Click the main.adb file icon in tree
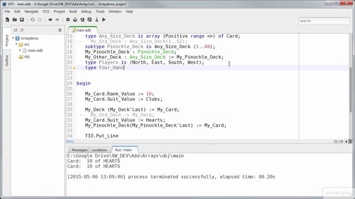The width and height of the screenshot is (355, 199). tap(24, 50)
